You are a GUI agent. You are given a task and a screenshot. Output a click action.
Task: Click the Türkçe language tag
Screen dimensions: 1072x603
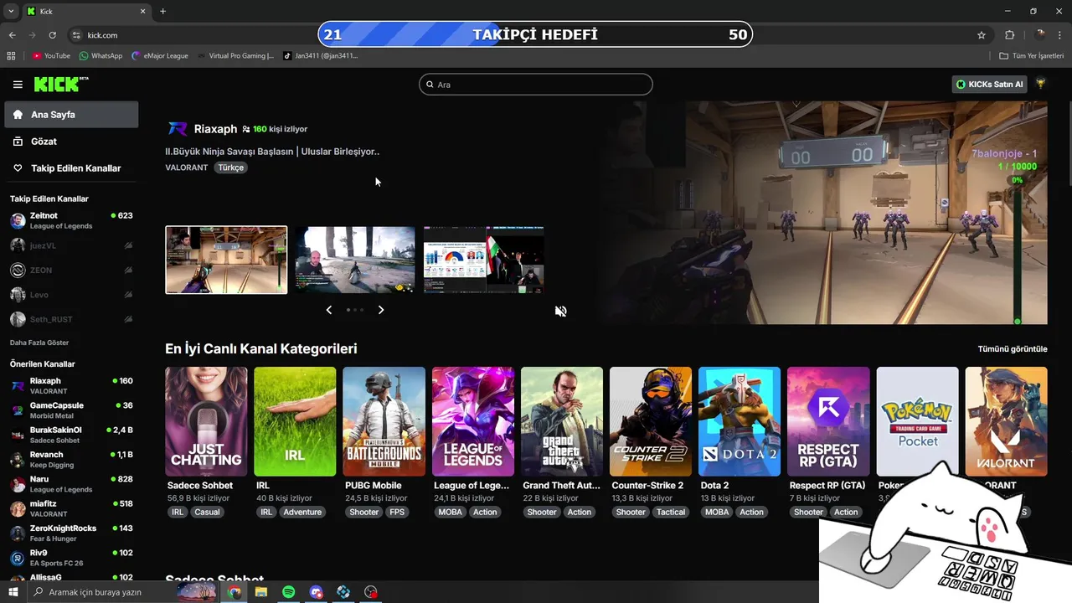[x=231, y=167]
